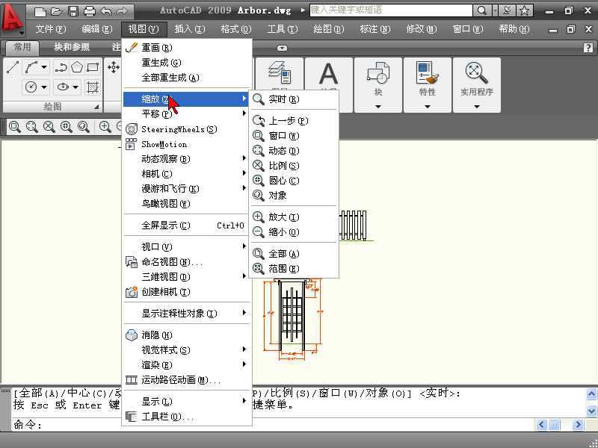Click command window scroll down arrow

point(591,411)
